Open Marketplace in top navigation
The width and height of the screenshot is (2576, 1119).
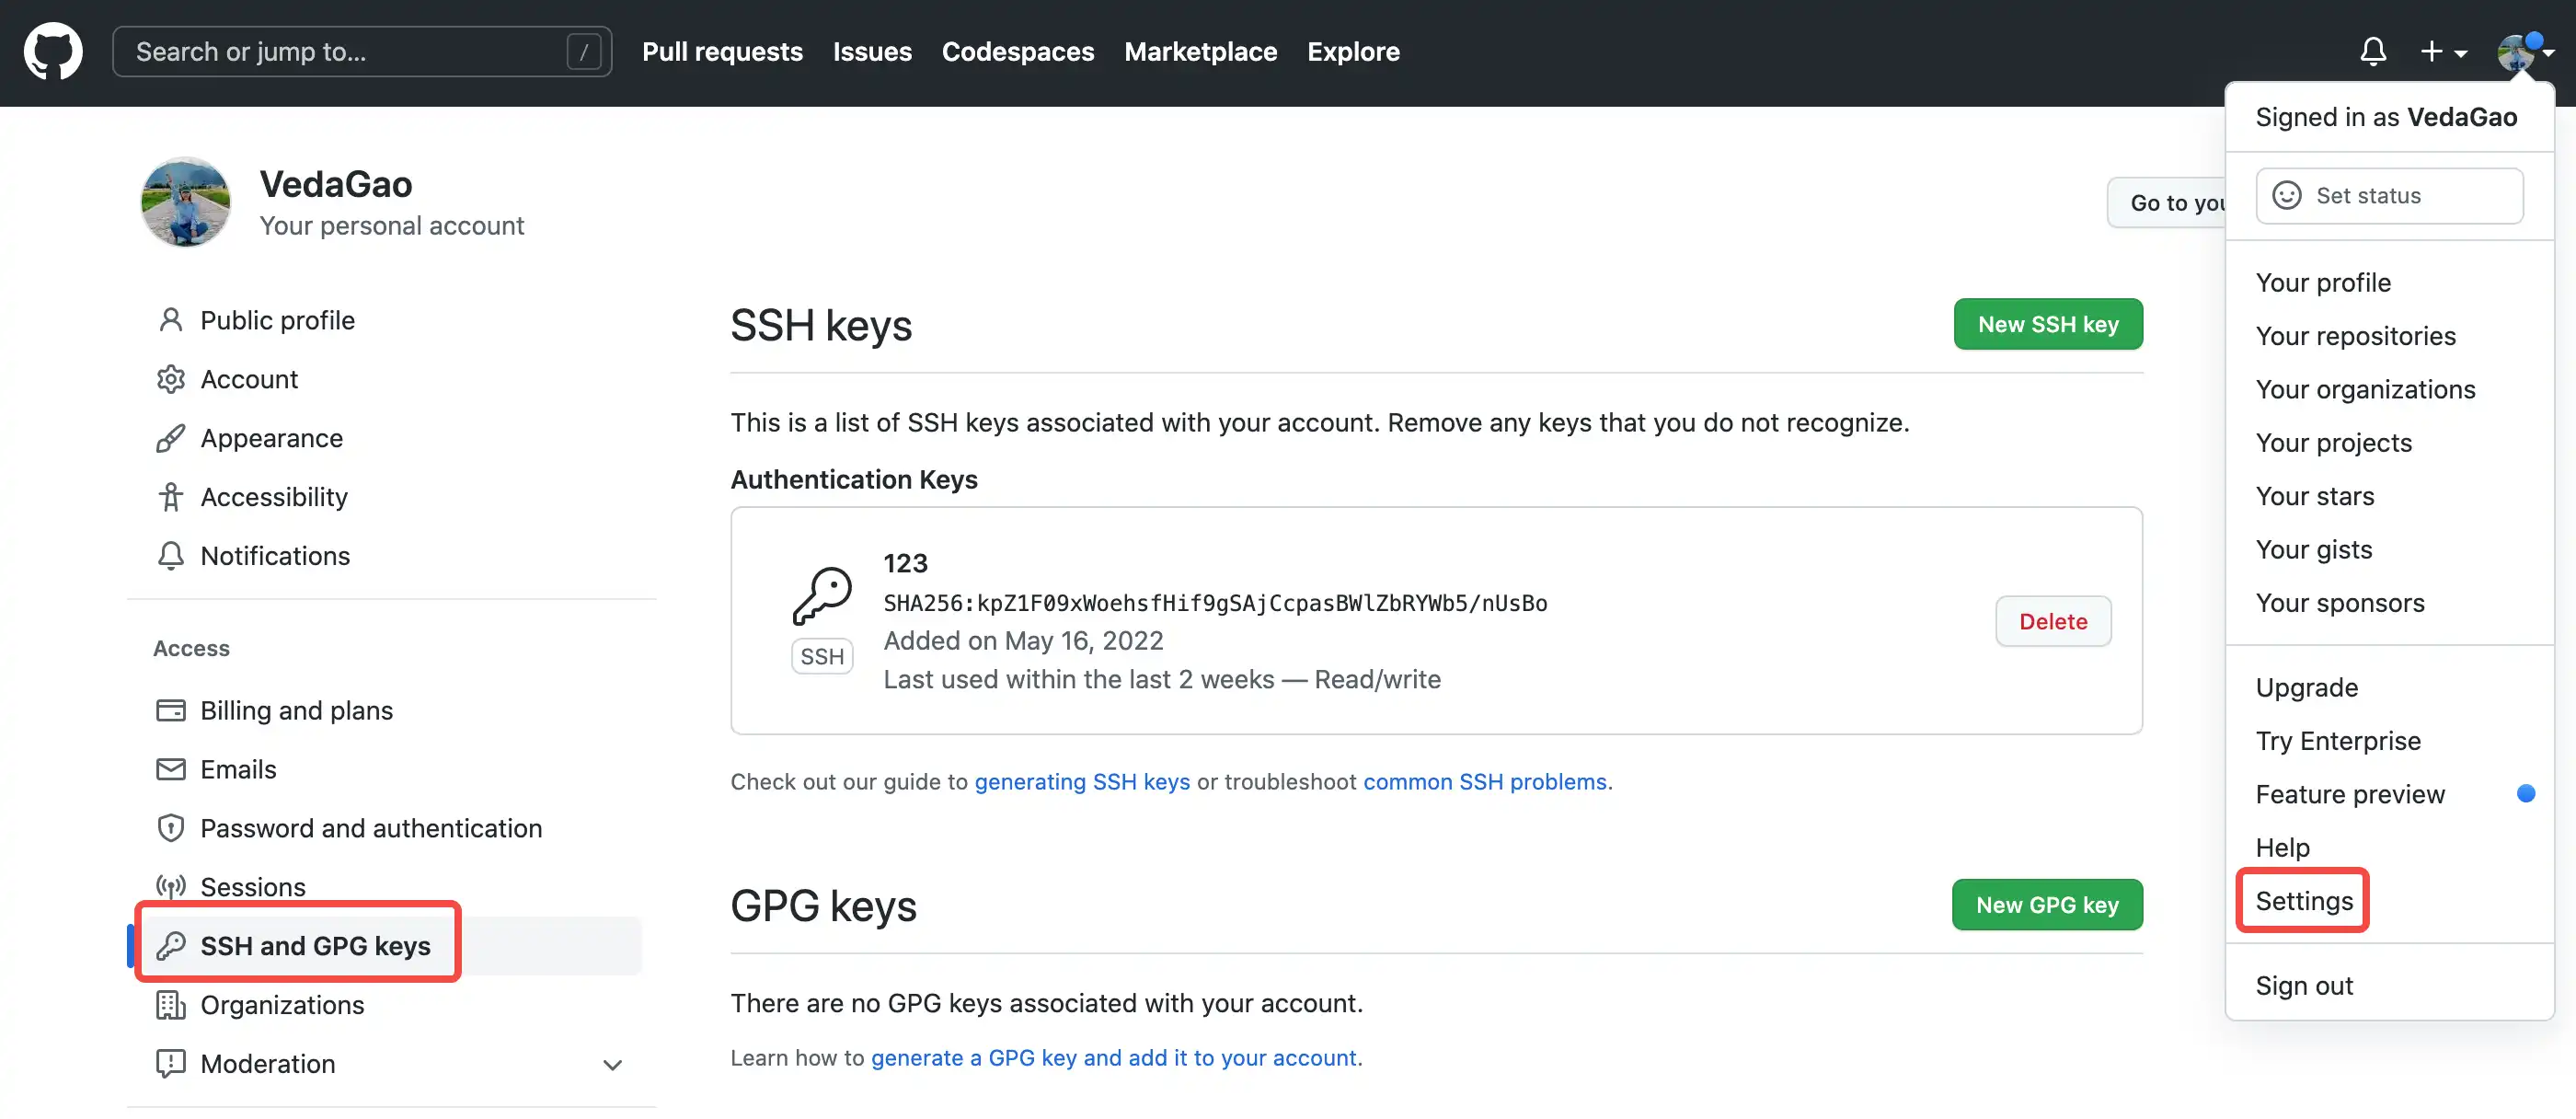point(1200,51)
